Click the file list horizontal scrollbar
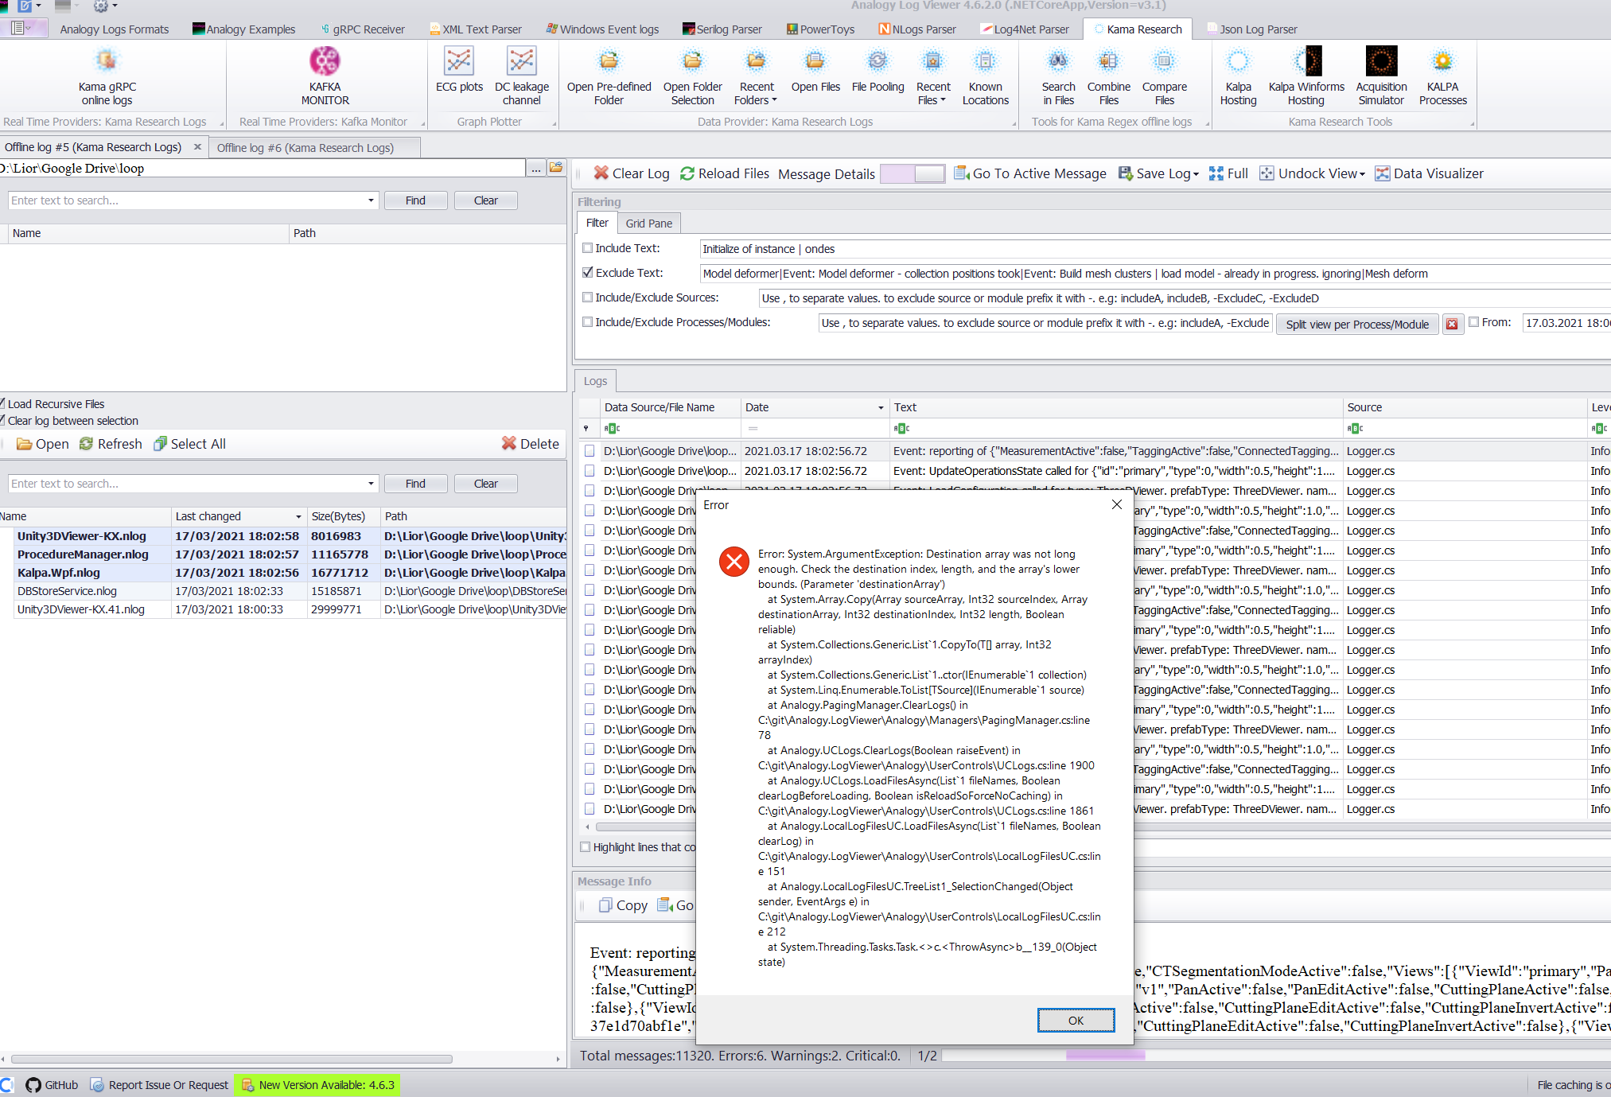 coord(232,1059)
